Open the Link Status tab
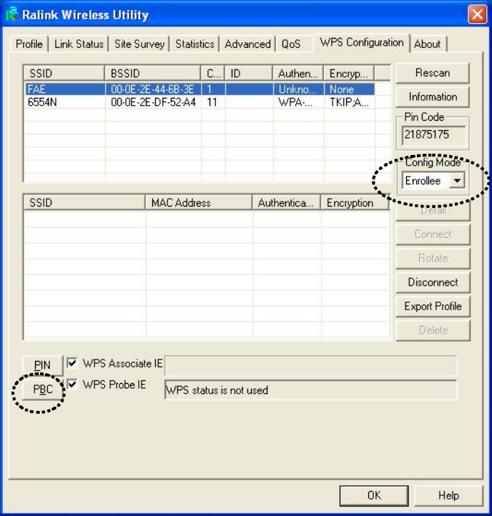This screenshot has height=516, width=492. pos(79,44)
